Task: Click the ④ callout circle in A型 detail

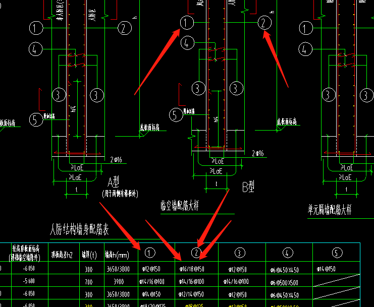Action: 35,49
